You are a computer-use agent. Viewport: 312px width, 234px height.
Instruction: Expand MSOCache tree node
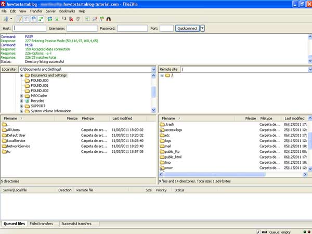[x=21, y=96]
